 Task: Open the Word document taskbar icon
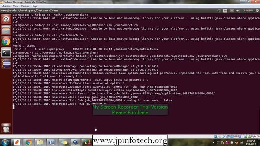click(52, 142)
